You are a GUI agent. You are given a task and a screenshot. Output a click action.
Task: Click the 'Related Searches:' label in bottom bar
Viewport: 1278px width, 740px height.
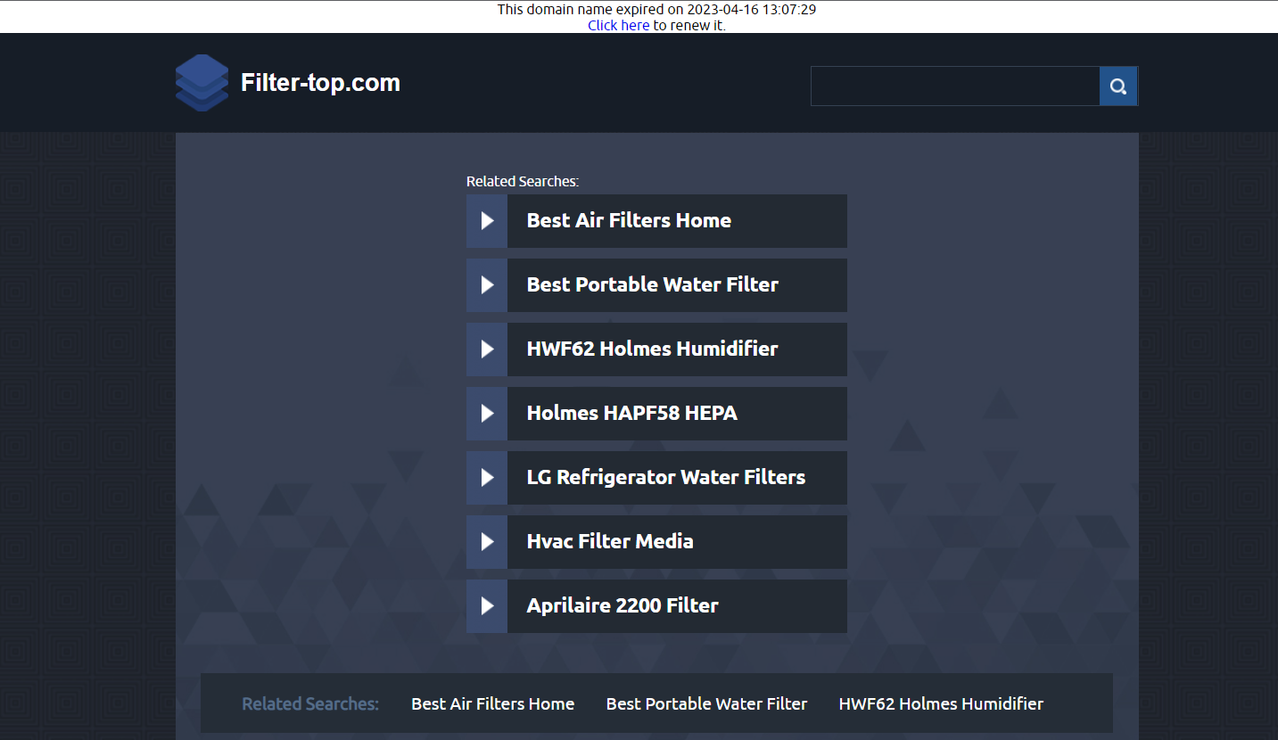310,704
